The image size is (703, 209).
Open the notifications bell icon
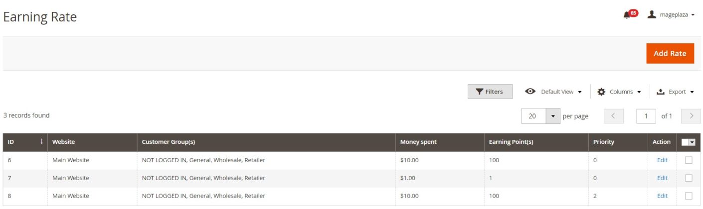point(627,15)
